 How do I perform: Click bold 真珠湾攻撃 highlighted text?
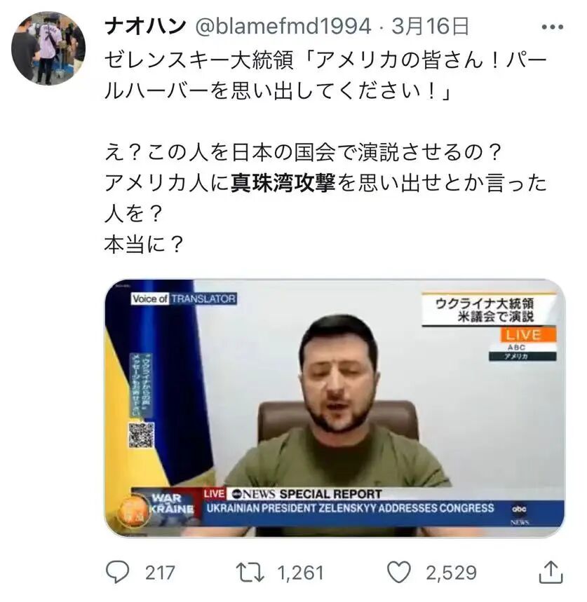point(283,183)
